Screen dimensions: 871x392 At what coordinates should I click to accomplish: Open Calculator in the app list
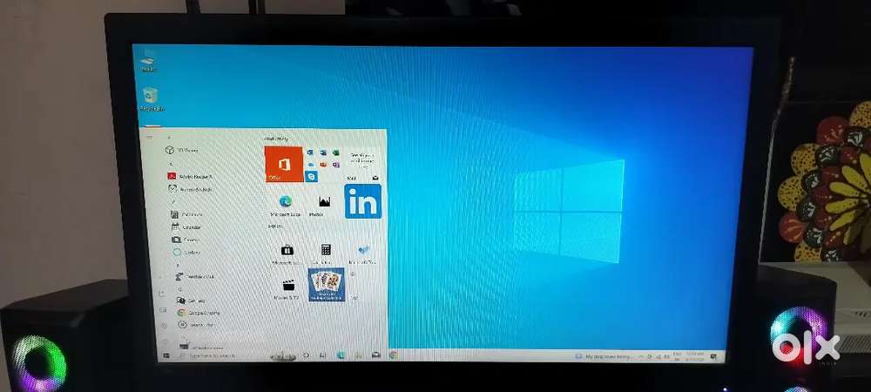187,214
